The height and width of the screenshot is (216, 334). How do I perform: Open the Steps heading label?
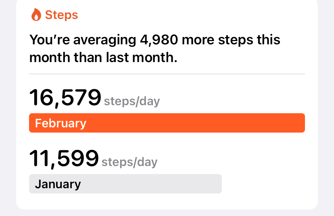point(61,15)
